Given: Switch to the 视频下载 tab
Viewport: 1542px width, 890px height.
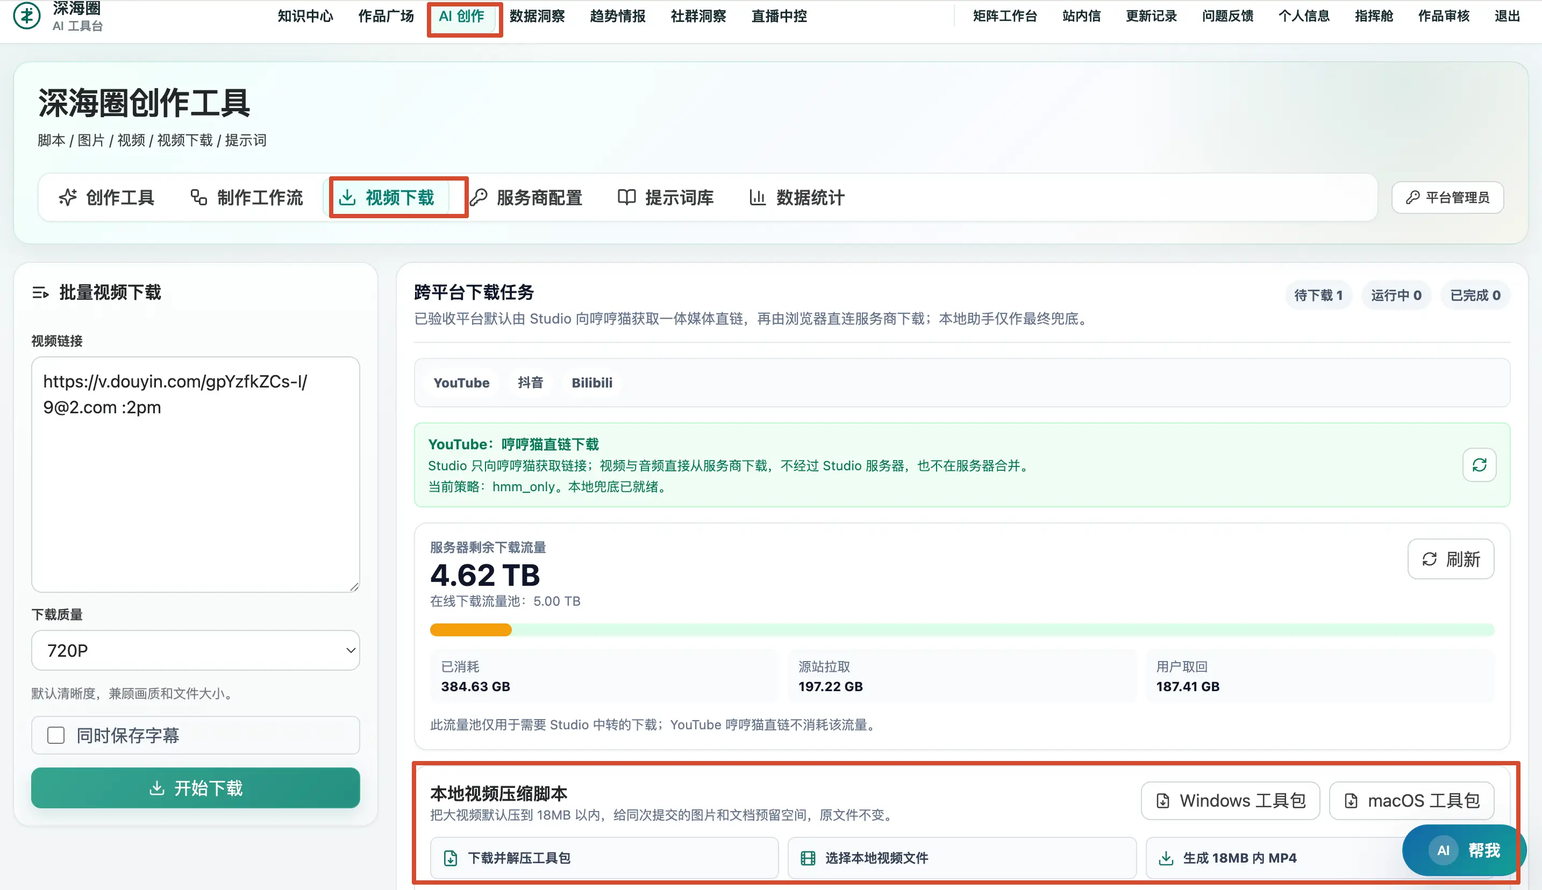Looking at the screenshot, I should click(x=387, y=197).
